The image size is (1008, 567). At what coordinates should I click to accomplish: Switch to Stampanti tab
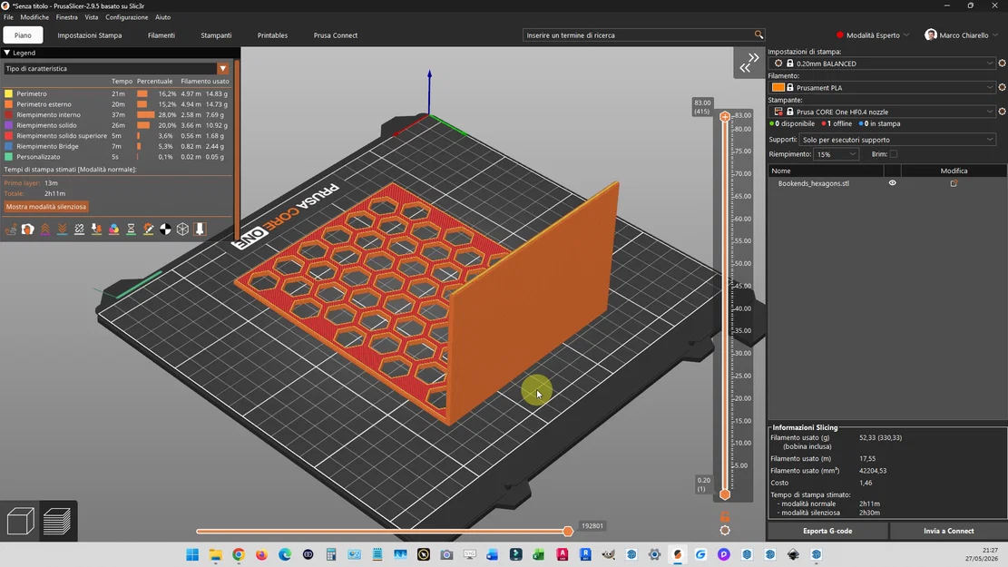216,35
